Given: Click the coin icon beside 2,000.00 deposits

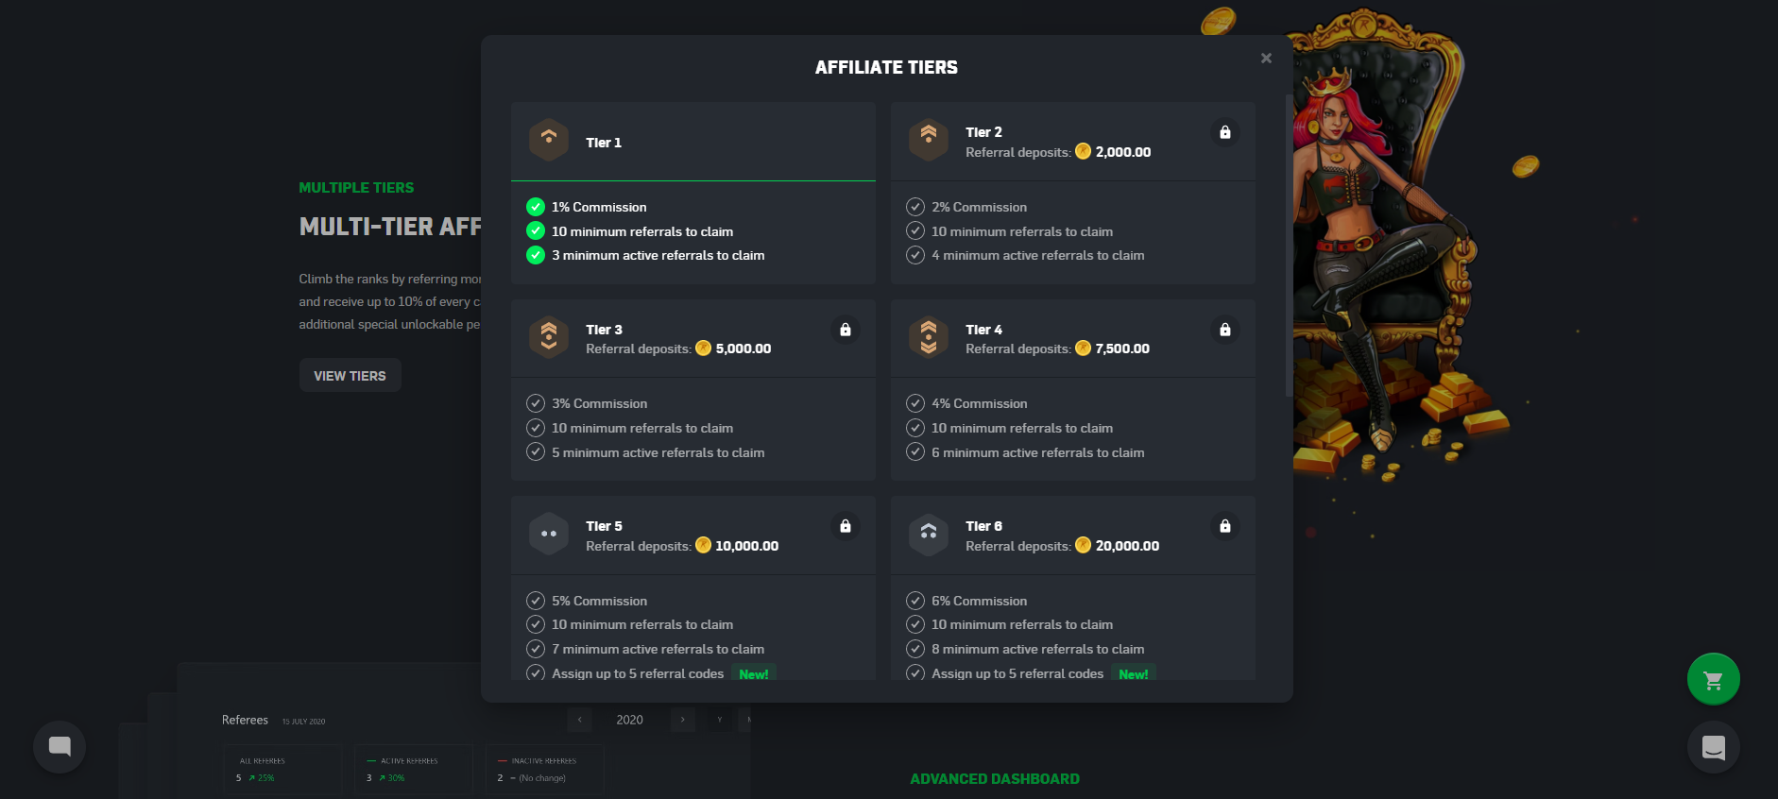Looking at the screenshot, I should coord(1083,152).
